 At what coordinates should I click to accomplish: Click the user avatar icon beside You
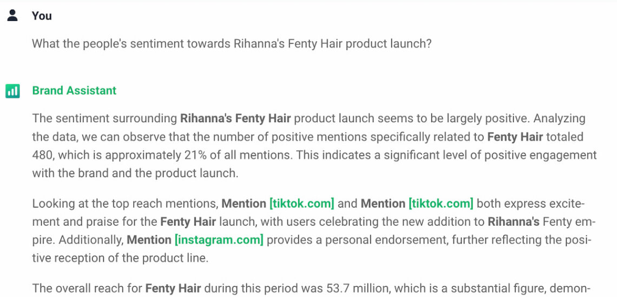[x=12, y=15]
